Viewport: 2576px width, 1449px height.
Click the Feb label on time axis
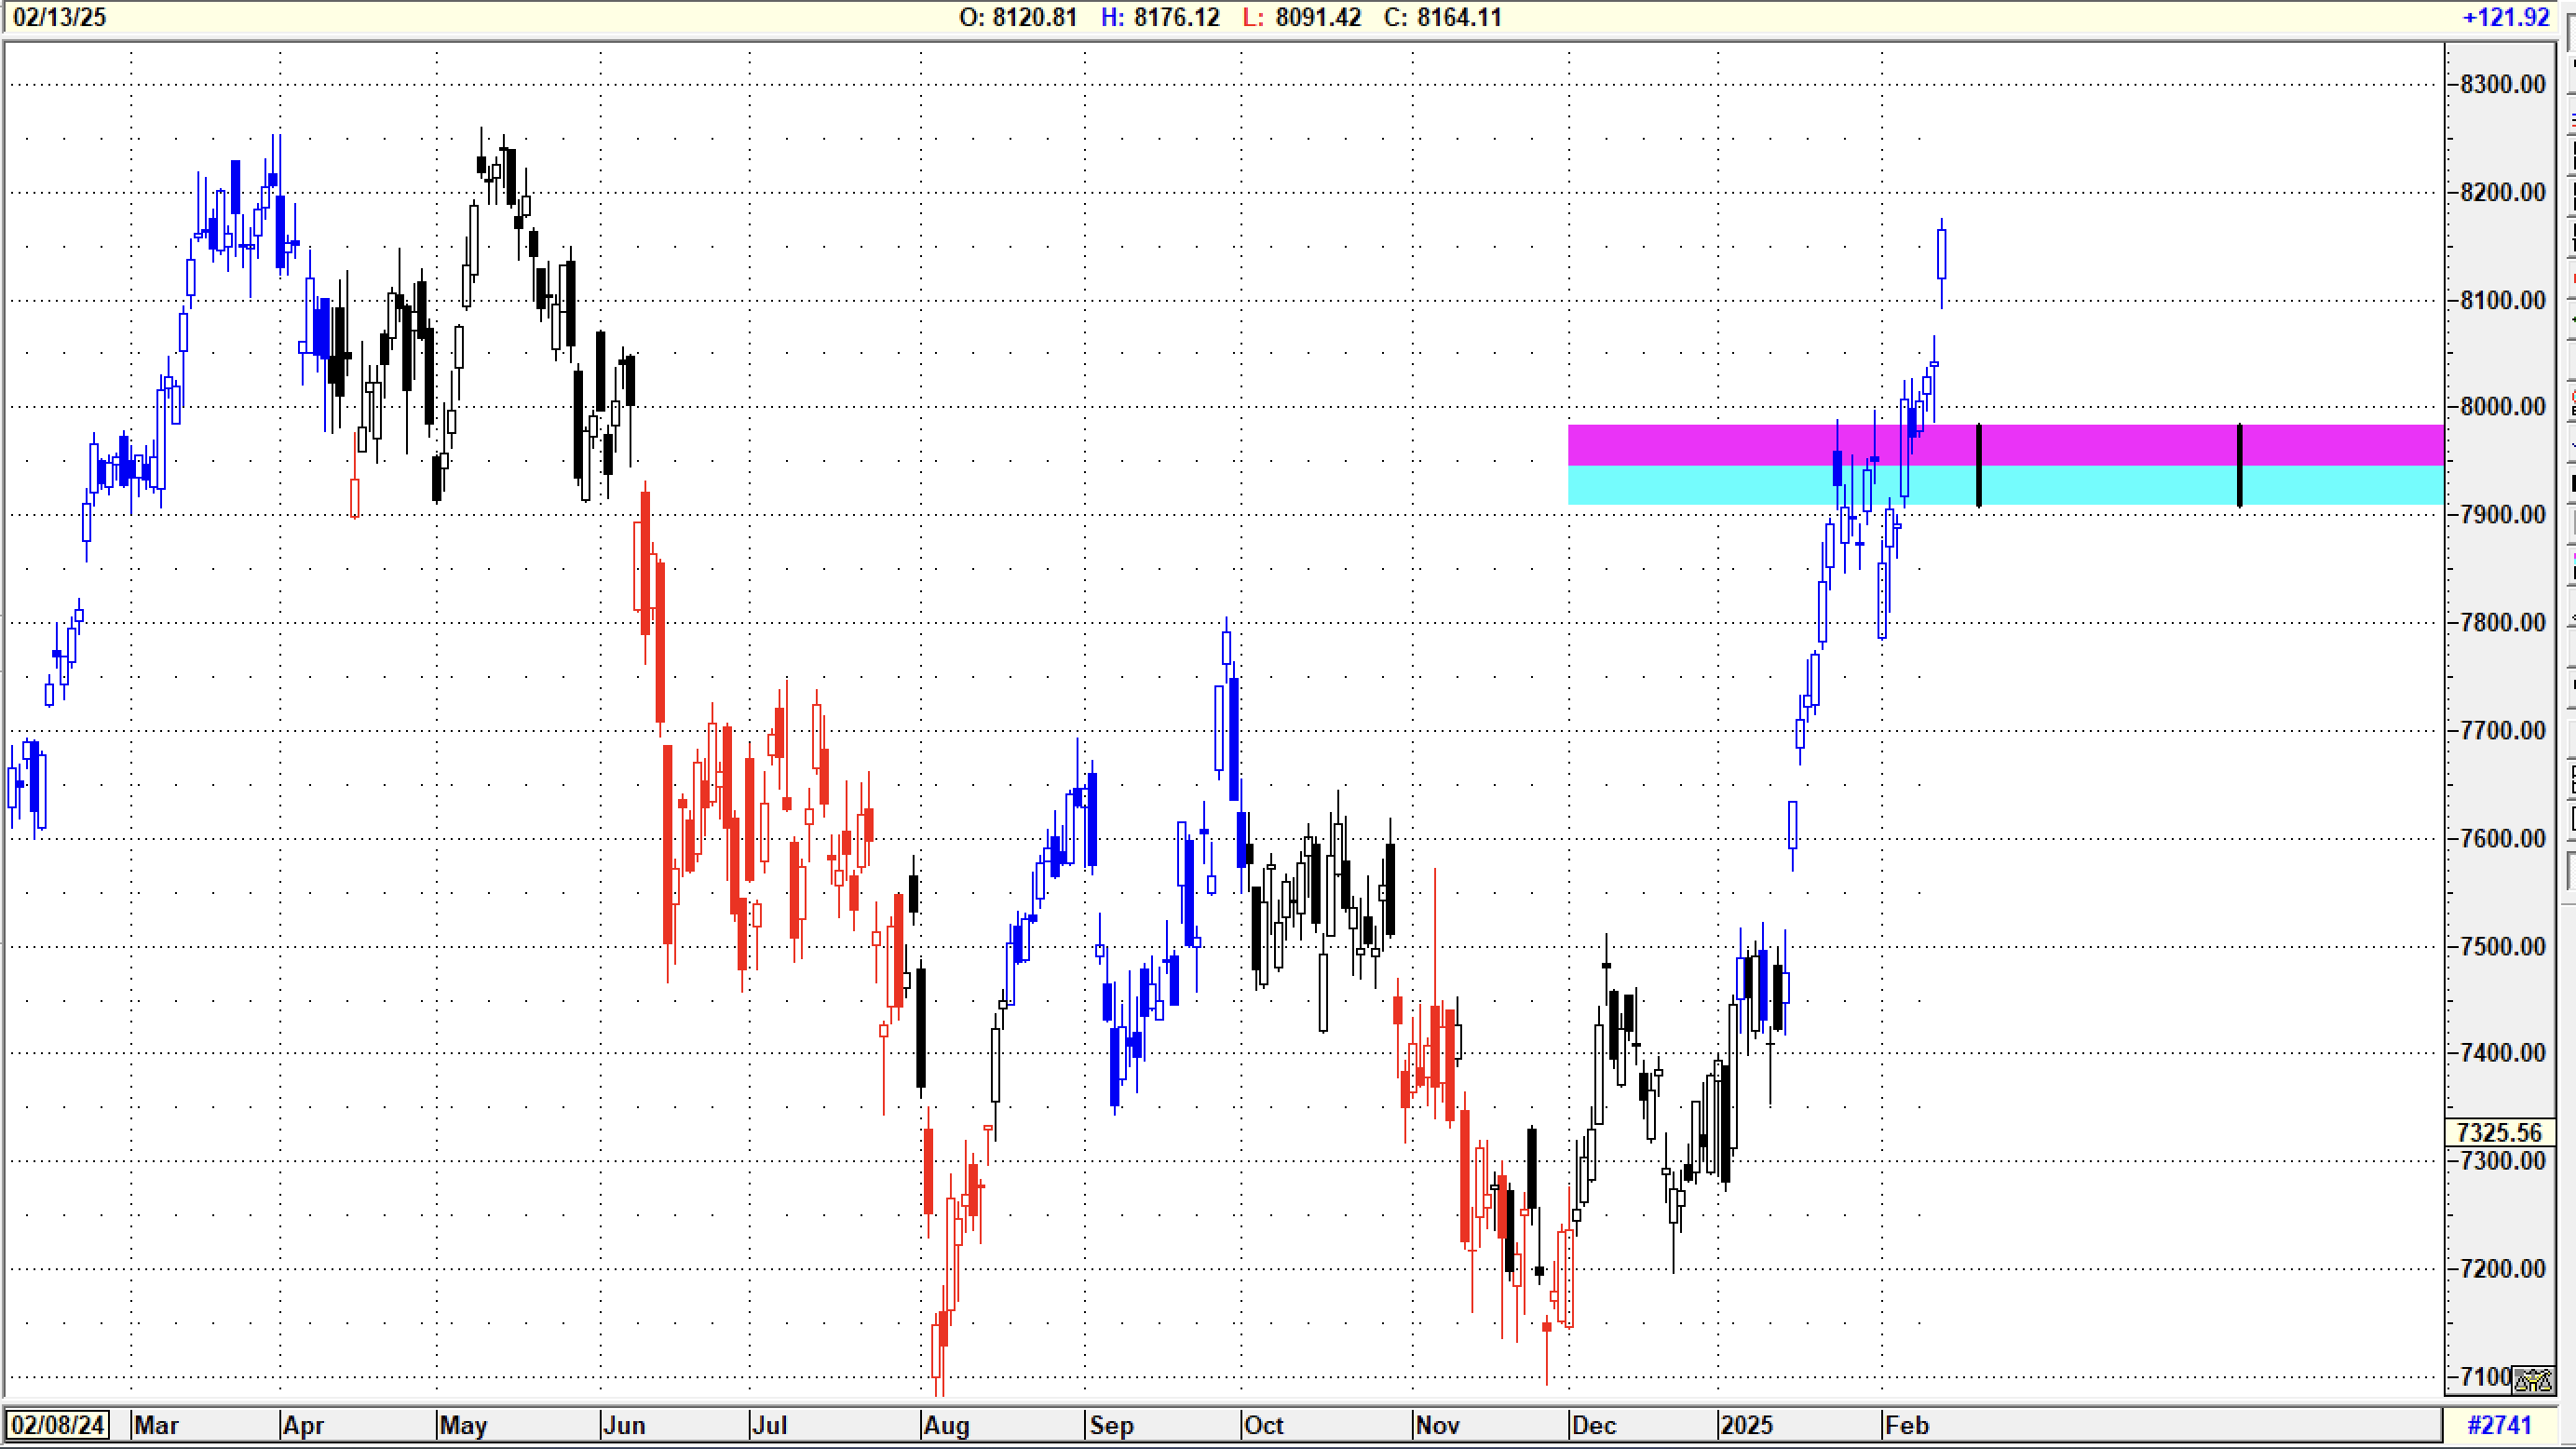(1906, 1425)
